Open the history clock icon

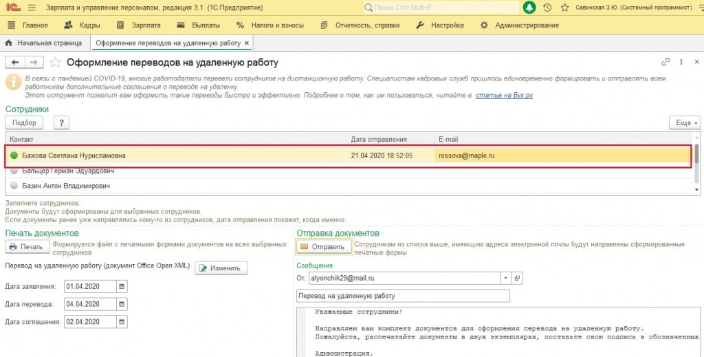pos(547,8)
